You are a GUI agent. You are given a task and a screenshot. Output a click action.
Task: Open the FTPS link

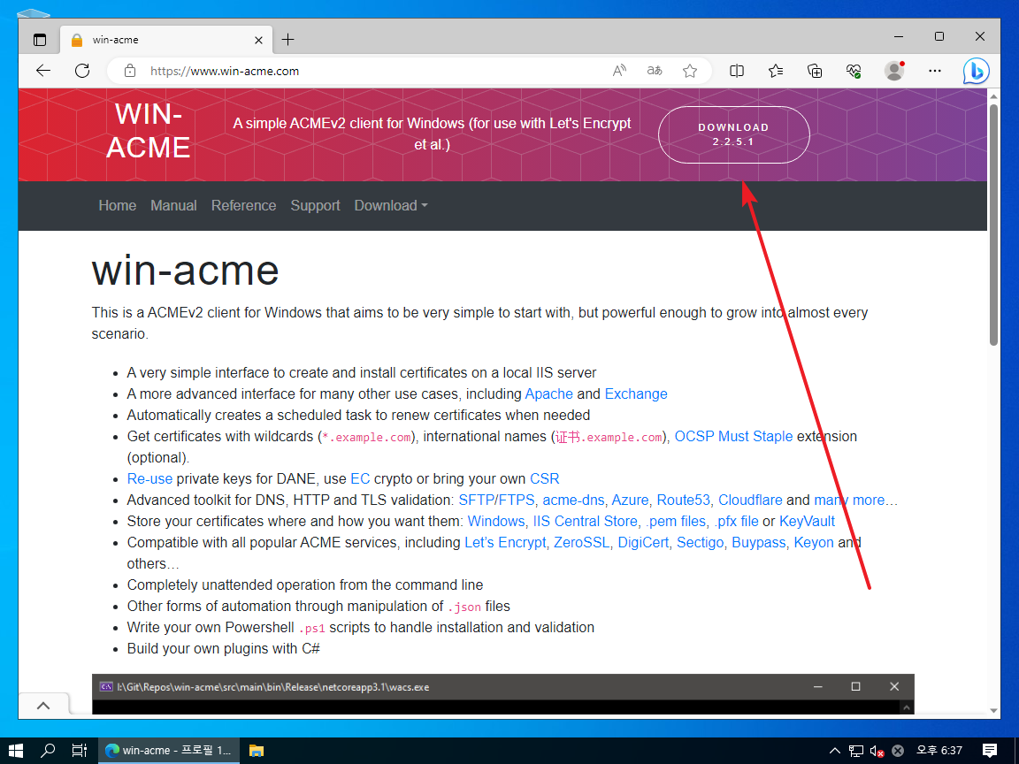click(517, 500)
